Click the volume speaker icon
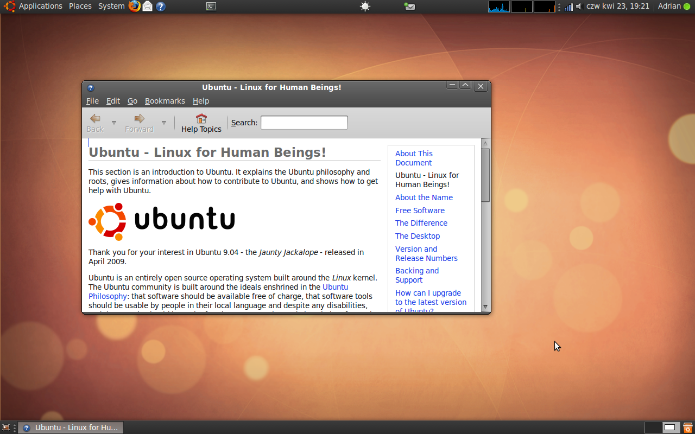 579,7
